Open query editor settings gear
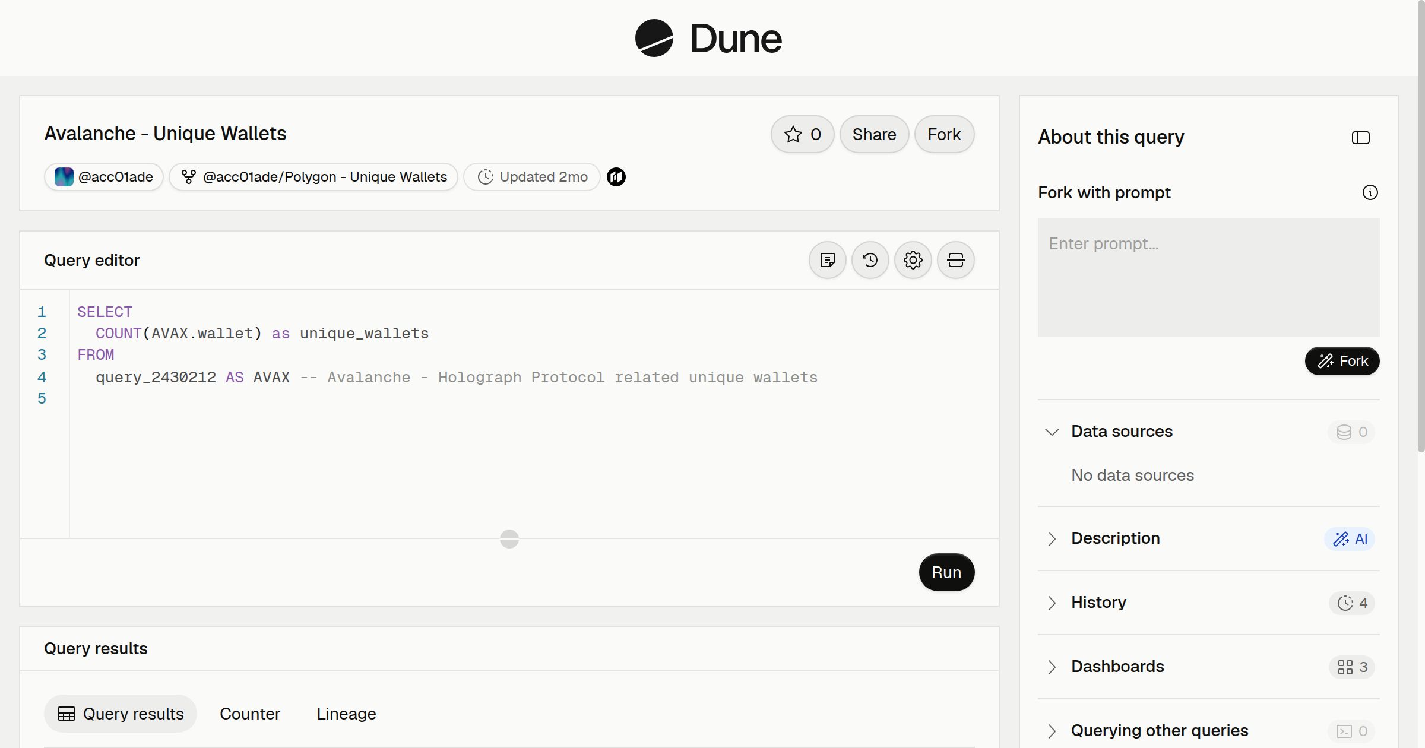 point(913,260)
